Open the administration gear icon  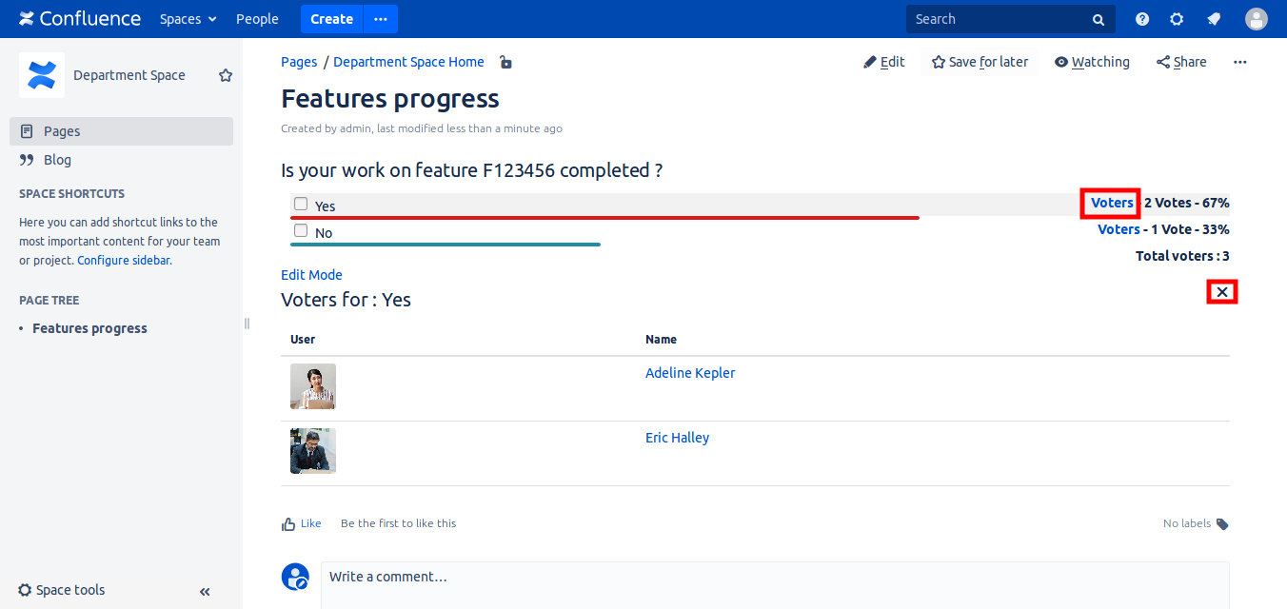tap(1177, 19)
